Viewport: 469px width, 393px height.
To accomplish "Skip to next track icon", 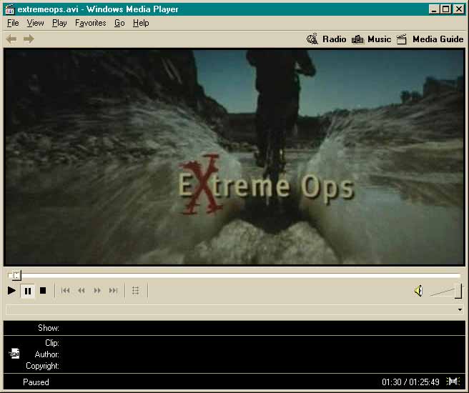I will point(113,291).
